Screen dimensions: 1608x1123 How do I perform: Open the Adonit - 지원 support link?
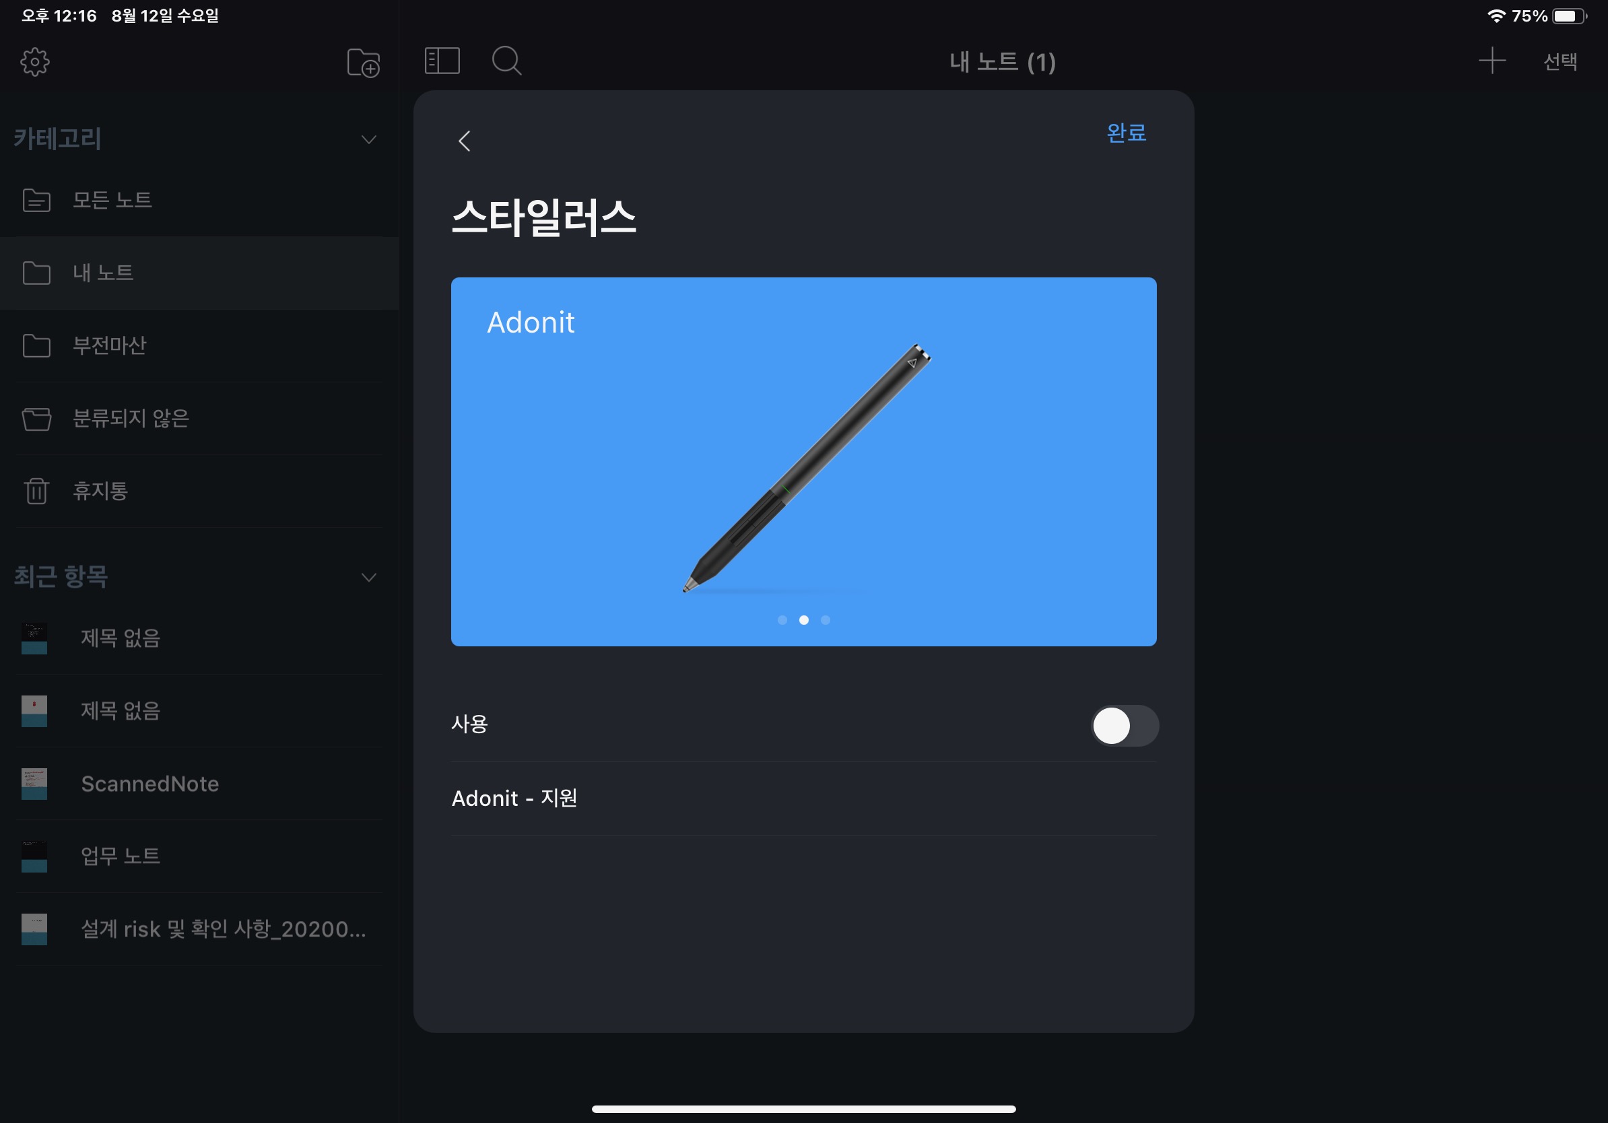click(x=514, y=798)
